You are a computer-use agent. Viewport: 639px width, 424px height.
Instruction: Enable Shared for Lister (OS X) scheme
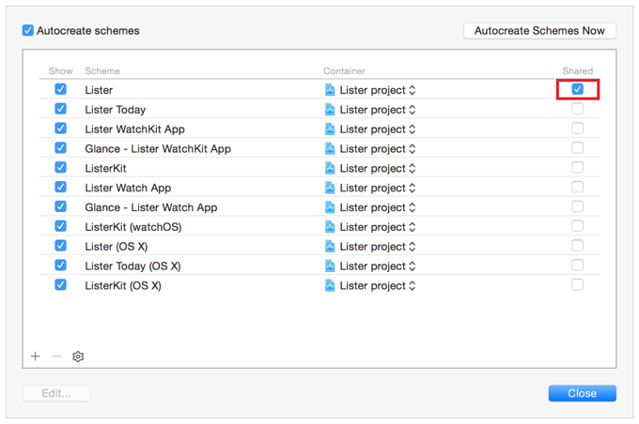tap(578, 246)
